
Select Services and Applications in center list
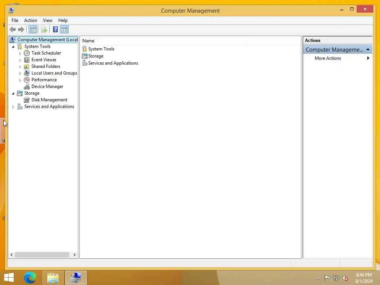pyautogui.click(x=110, y=63)
